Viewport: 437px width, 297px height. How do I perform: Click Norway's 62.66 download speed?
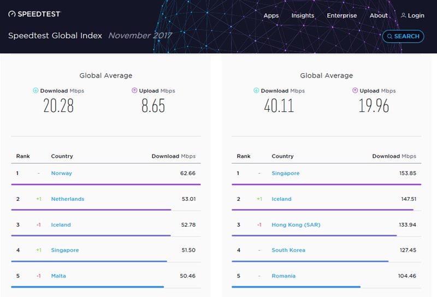(x=188, y=173)
